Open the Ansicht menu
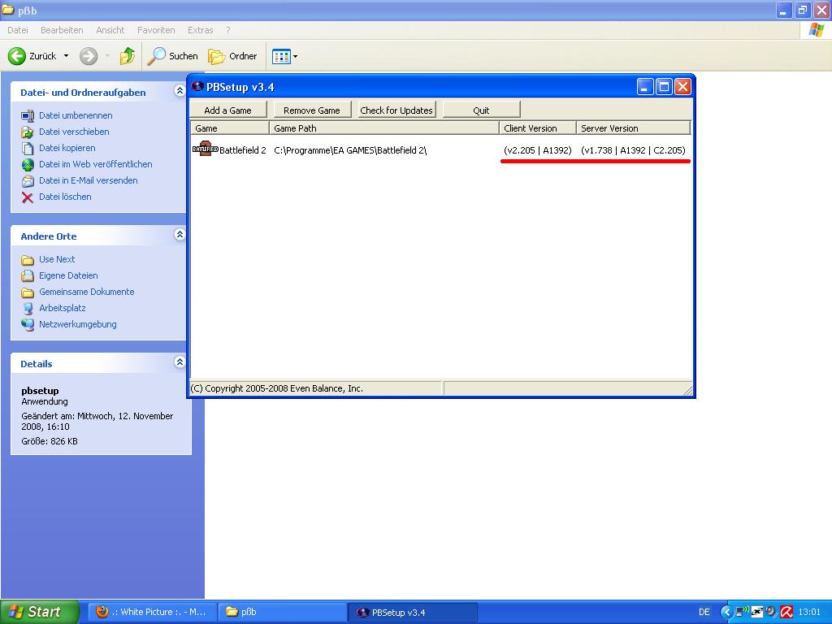The width and height of the screenshot is (832, 624). tap(110, 30)
